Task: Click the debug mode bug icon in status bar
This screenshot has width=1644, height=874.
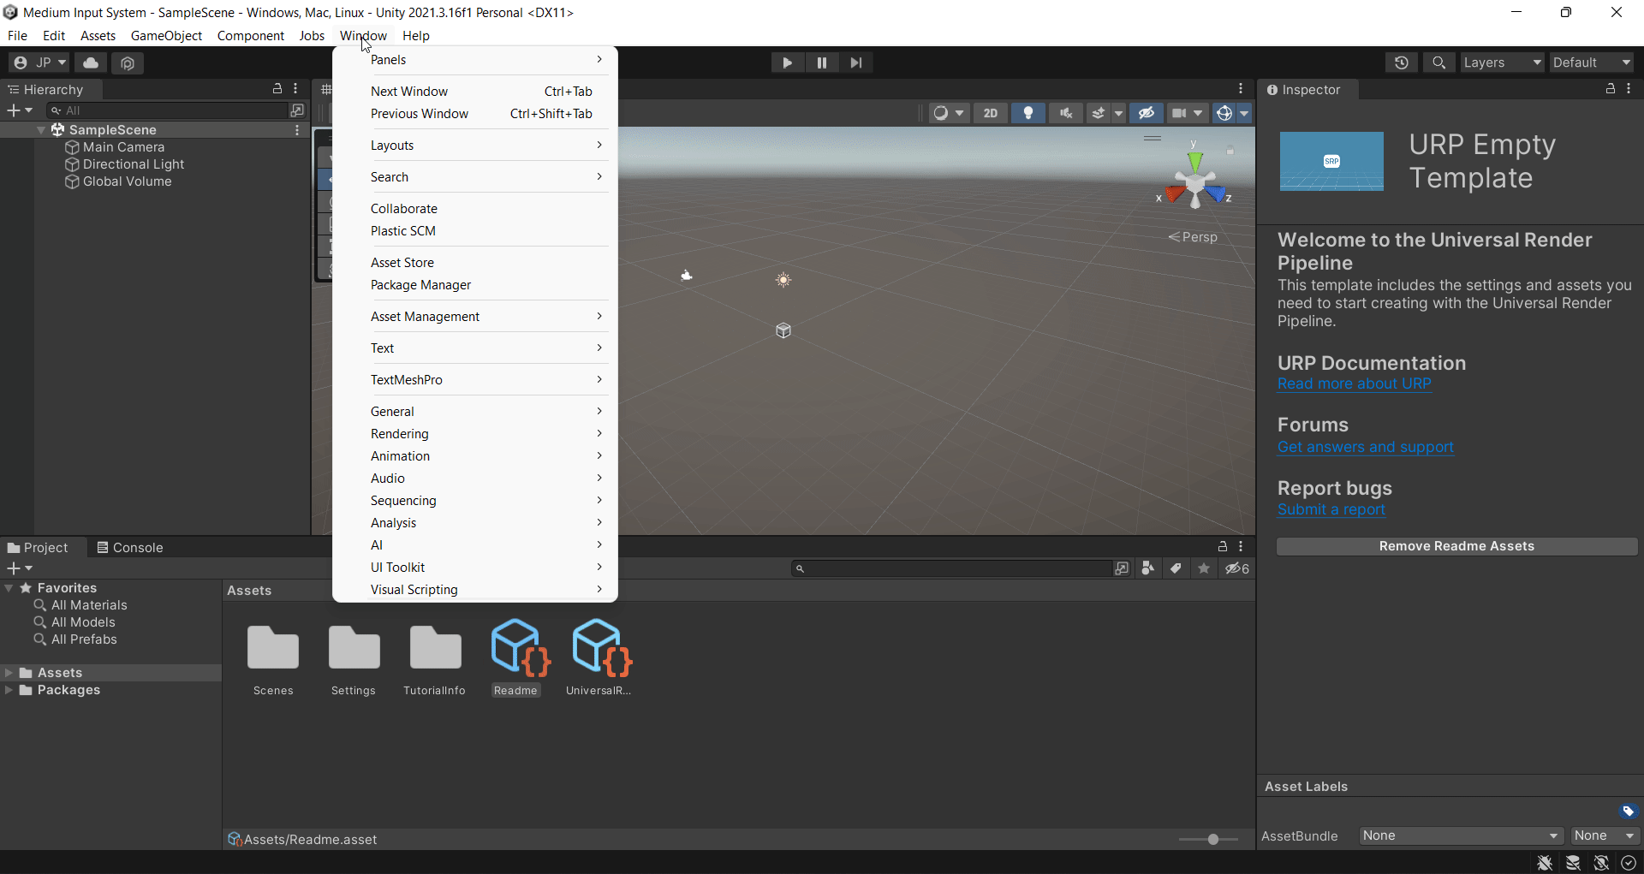Action: pyautogui.click(x=1545, y=863)
